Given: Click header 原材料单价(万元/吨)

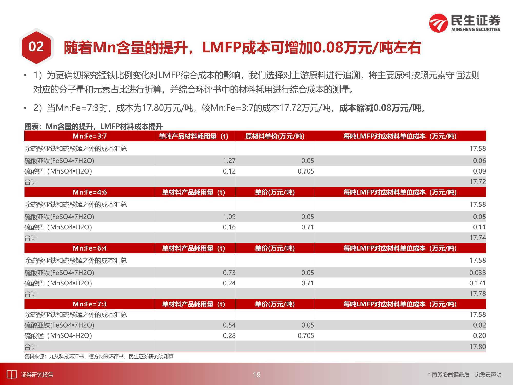Looking at the screenshot, I should point(275,136).
